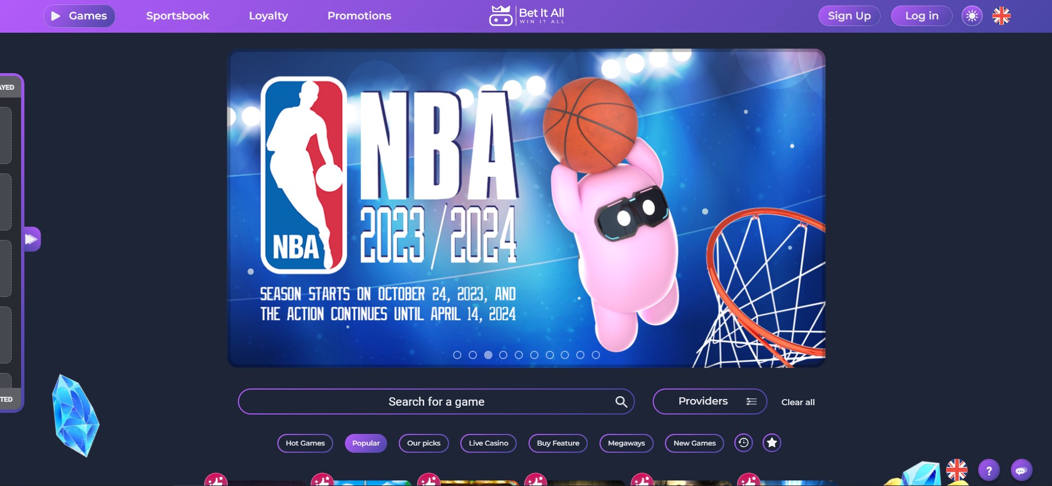Click the sliders icon in Providers
This screenshot has width=1052, height=486.
click(751, 401)
